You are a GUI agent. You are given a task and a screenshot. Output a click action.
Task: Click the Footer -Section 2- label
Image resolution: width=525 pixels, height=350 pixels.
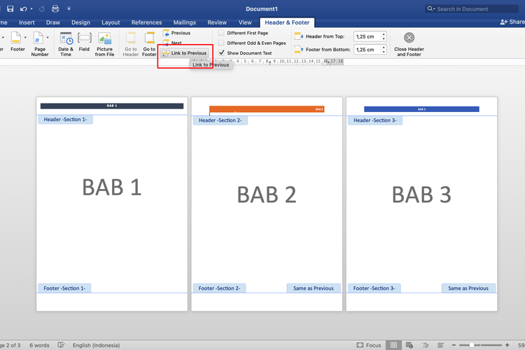pos(219,288)
